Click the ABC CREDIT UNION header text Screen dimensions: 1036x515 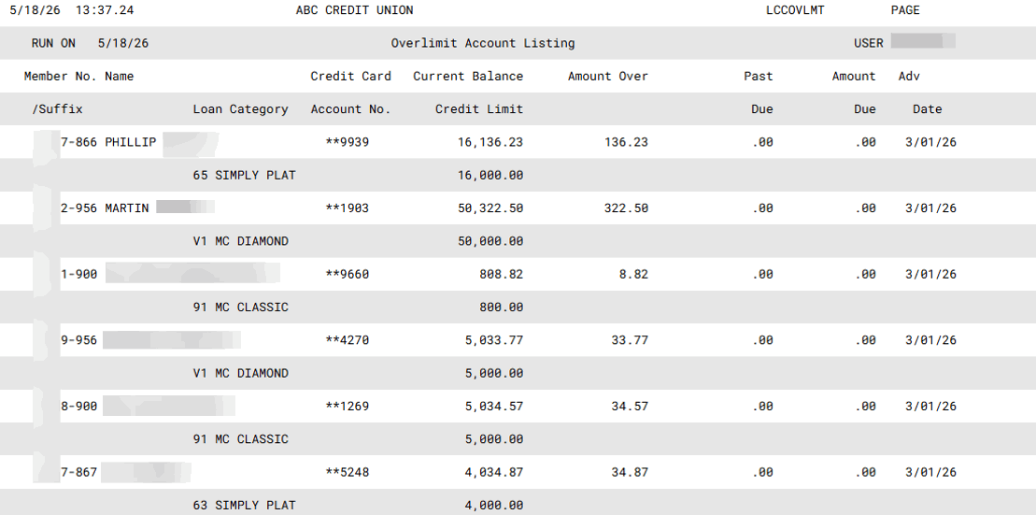[355, 10]
